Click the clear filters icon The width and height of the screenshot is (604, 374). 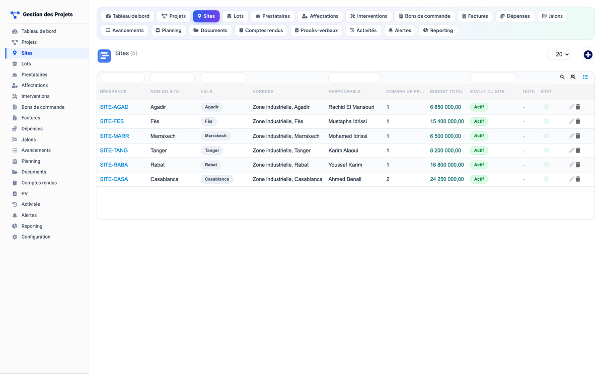(x=573, y=77)
